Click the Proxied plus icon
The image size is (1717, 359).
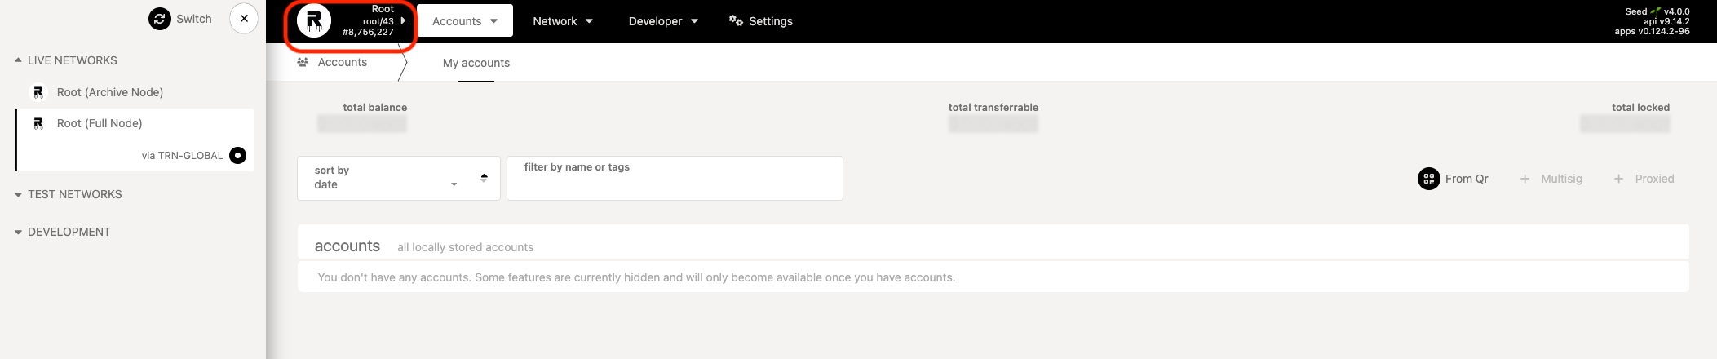point(1618,179)
